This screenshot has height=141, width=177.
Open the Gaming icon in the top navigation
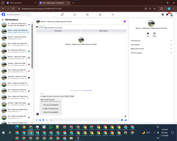coord(113,14)
